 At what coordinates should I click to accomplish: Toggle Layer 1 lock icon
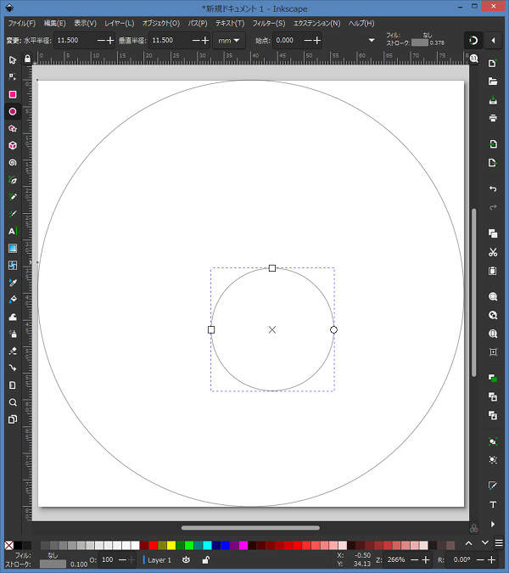(x=205, y=560)
